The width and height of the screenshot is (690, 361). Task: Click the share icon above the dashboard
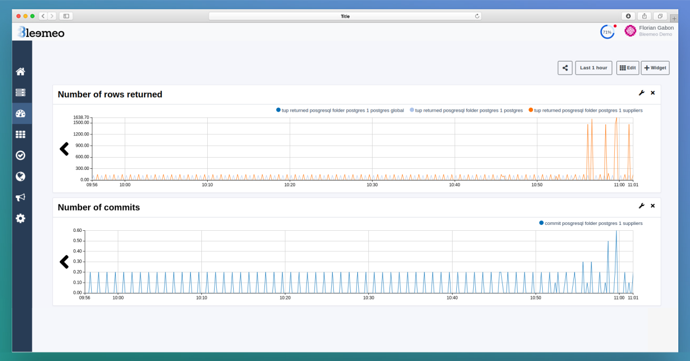click(x=564, y=68)
